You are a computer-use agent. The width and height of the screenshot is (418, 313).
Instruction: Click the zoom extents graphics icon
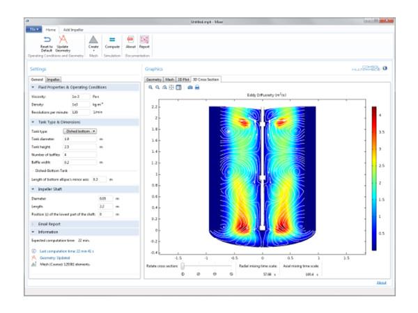(x=171, y=88)
